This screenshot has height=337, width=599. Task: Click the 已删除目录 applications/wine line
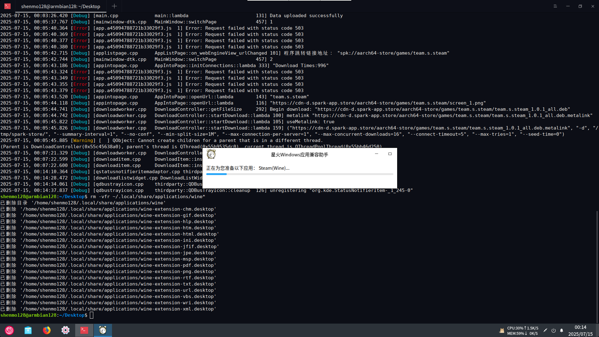[83, 203]
